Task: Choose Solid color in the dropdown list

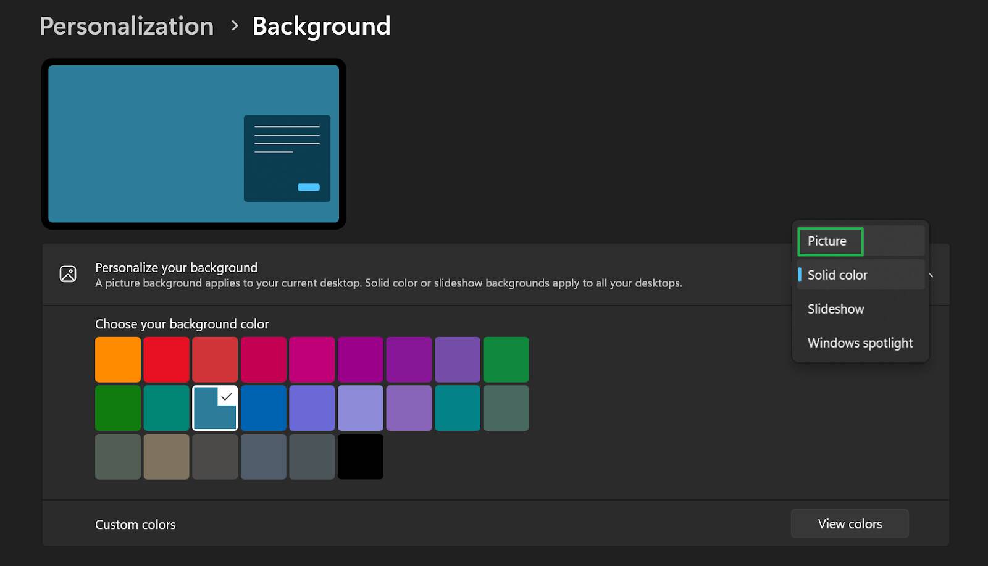Action: (x=837, y=275)
